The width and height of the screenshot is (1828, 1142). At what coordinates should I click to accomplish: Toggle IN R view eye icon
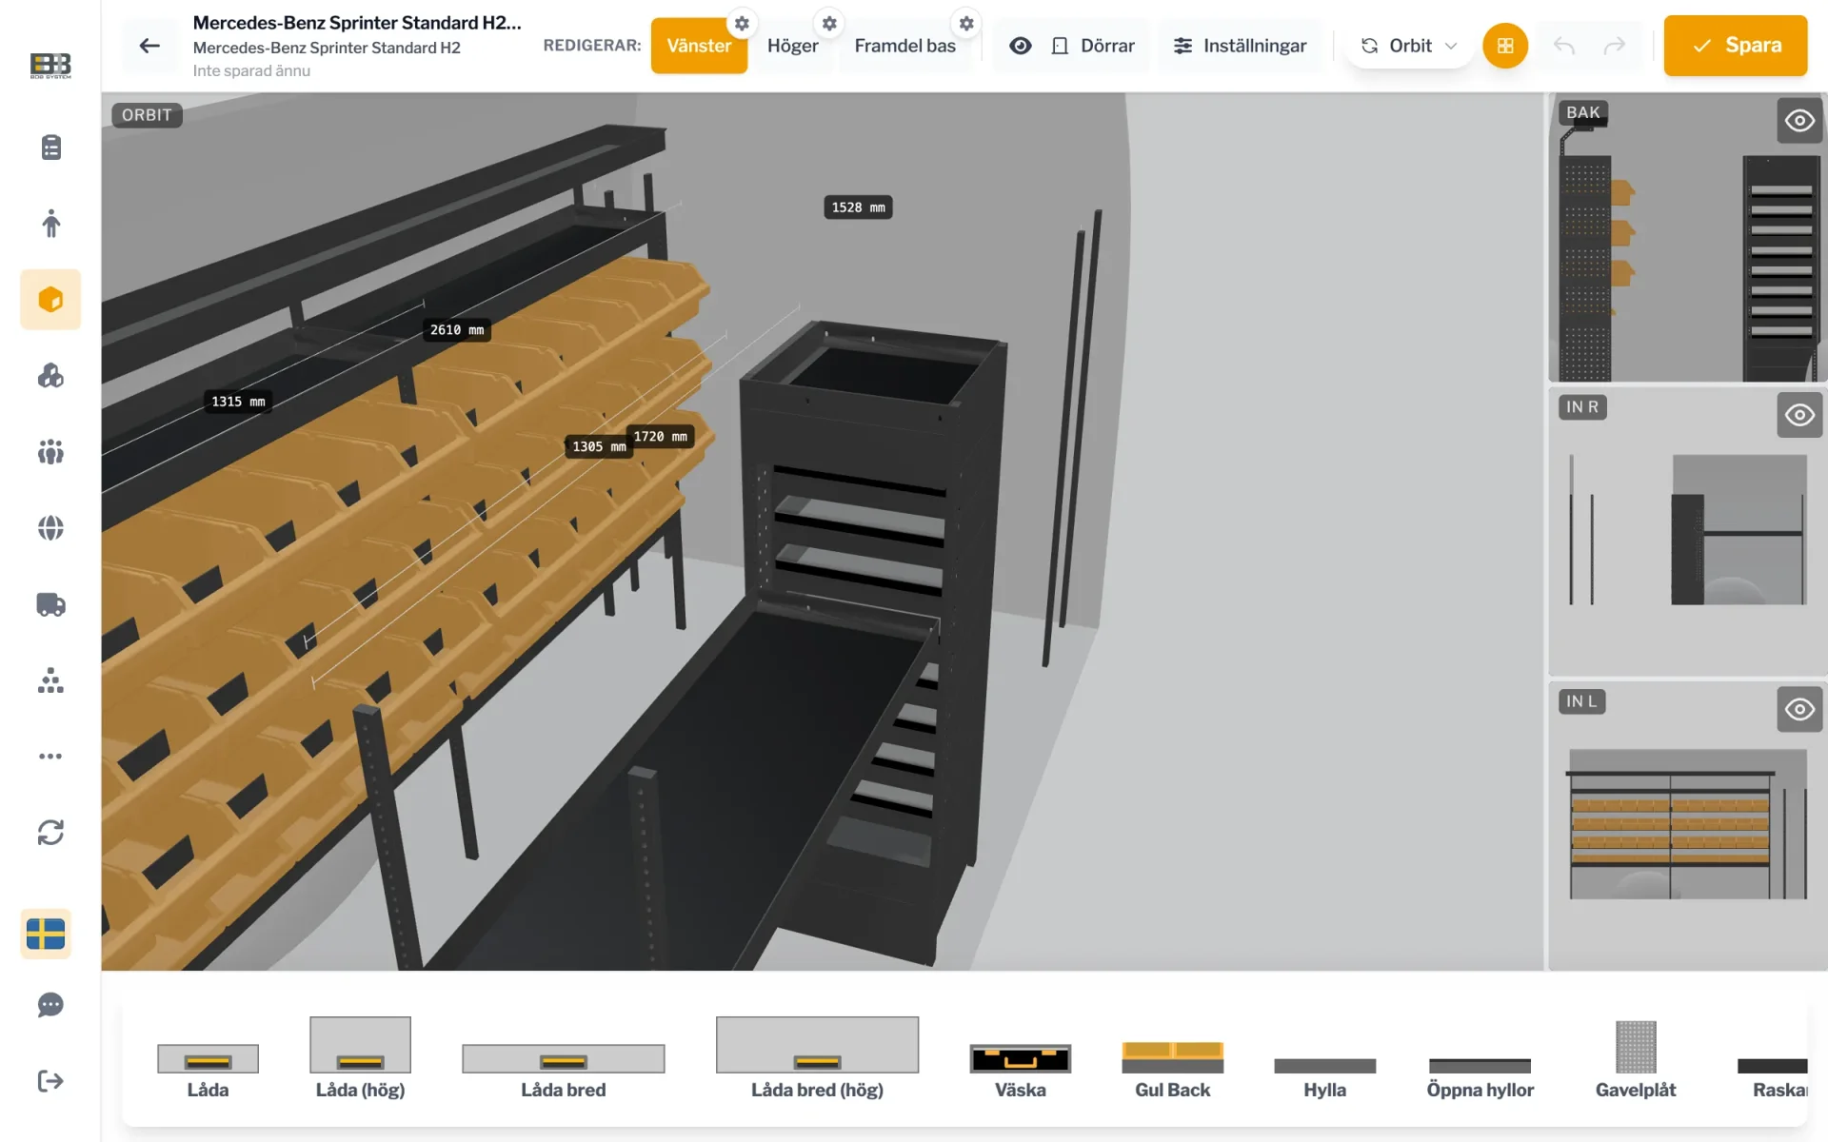tap(1799, 415)
